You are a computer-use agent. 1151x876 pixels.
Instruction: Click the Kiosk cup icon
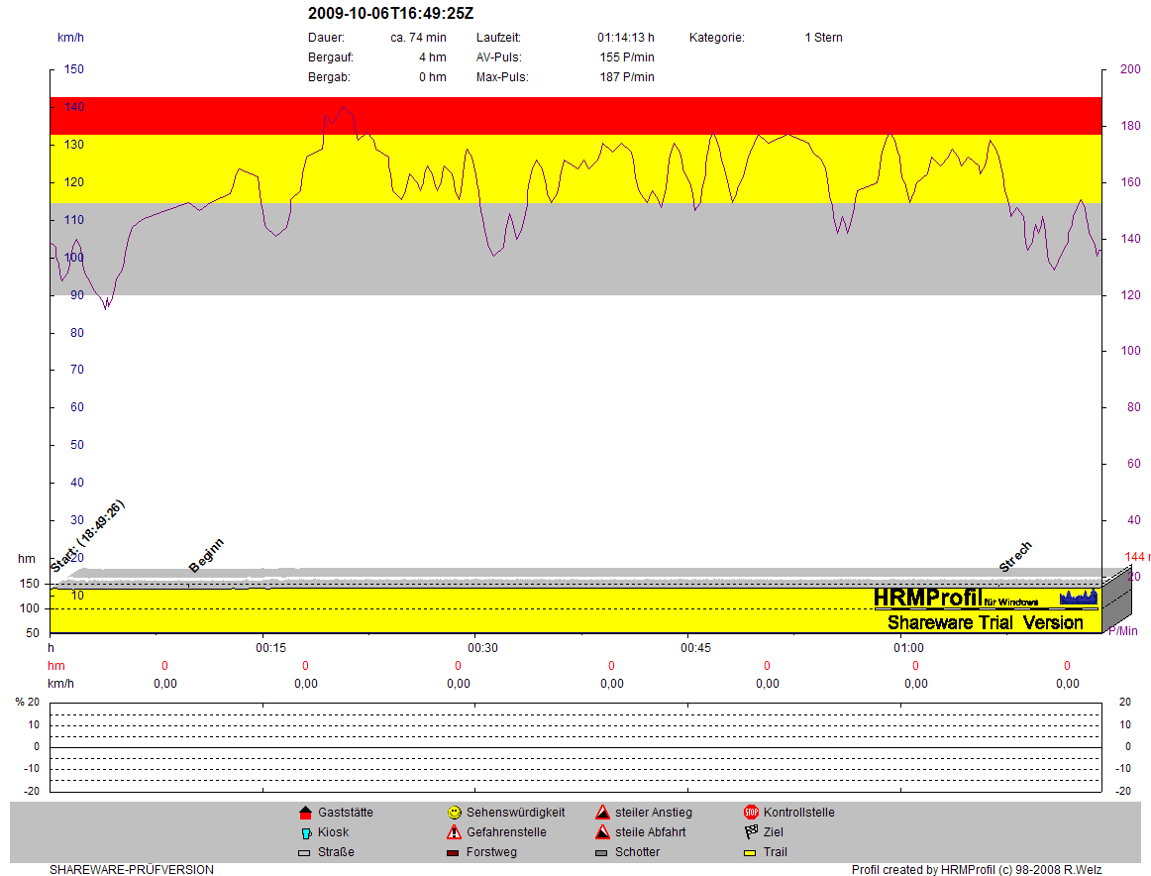305,832
